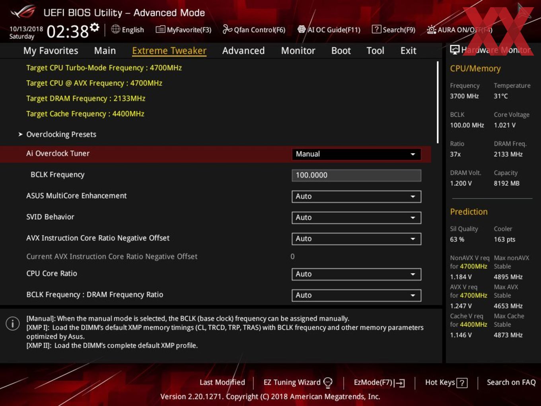Click the 8192 MB capacity value

(506, 183)
